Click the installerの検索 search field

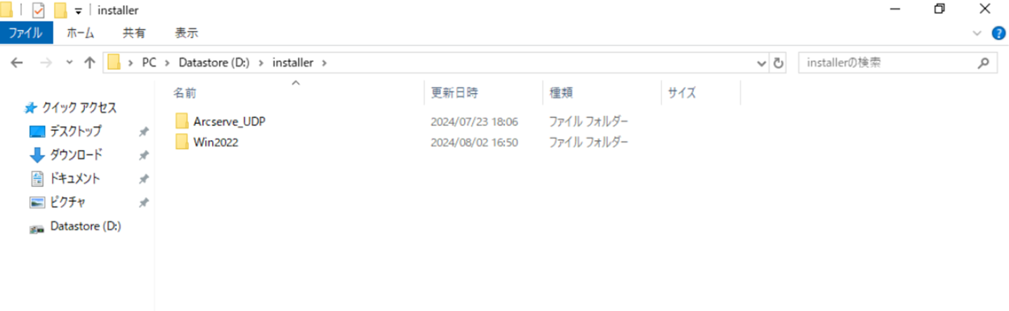[889, 62]
